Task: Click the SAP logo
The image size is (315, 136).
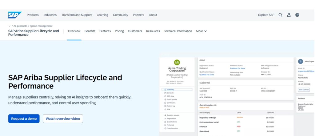Action: pyautogui.click(x=15, y=15)
